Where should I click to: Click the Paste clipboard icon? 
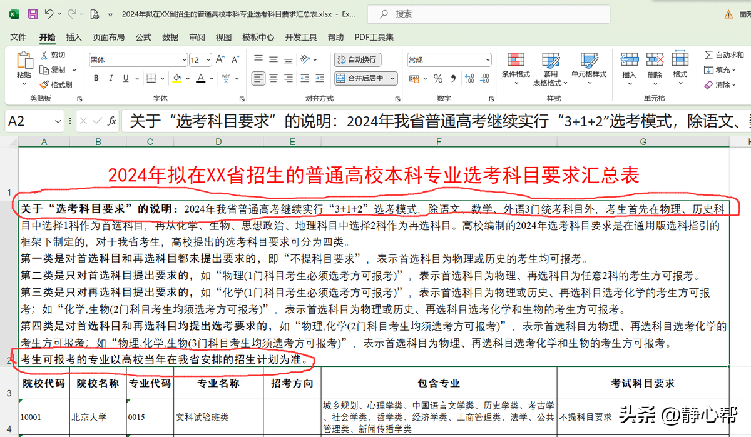click(x=24, y=61)
